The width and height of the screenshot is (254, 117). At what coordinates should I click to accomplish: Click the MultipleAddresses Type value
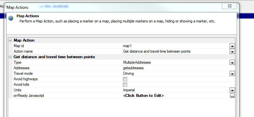[137, 62]
